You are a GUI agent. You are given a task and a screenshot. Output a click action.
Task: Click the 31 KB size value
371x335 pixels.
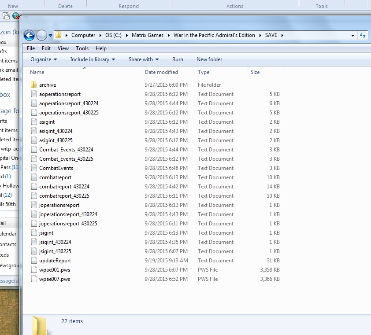tap(273, 260)
